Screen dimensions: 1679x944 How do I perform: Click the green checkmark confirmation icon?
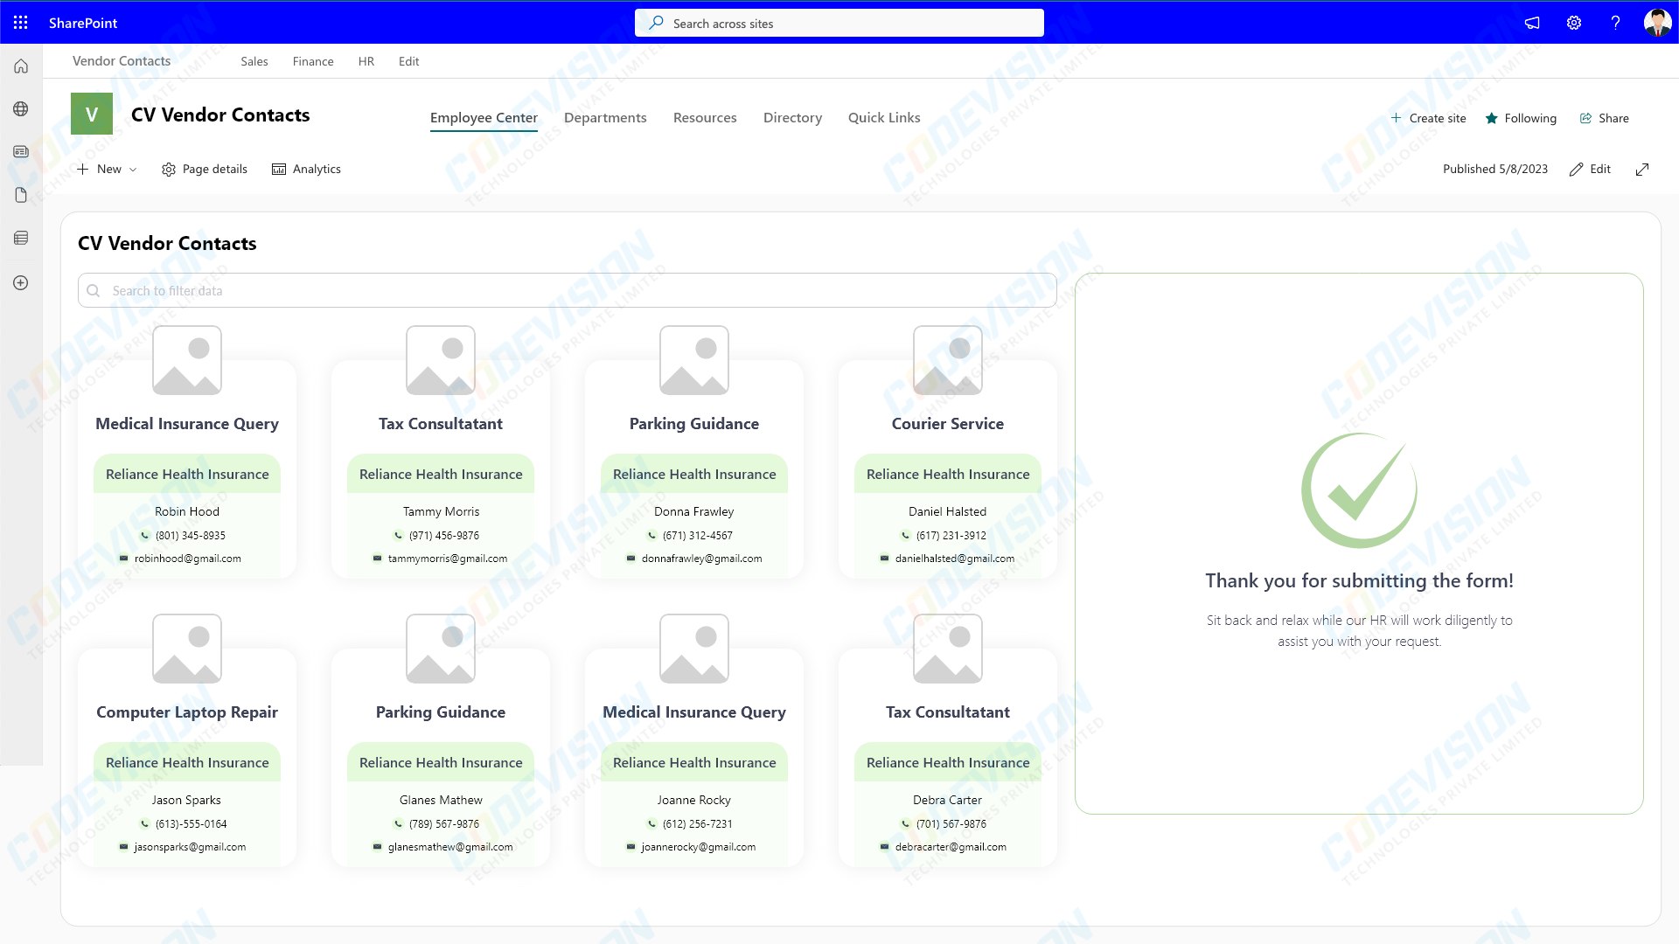(x=1359, y=490)
